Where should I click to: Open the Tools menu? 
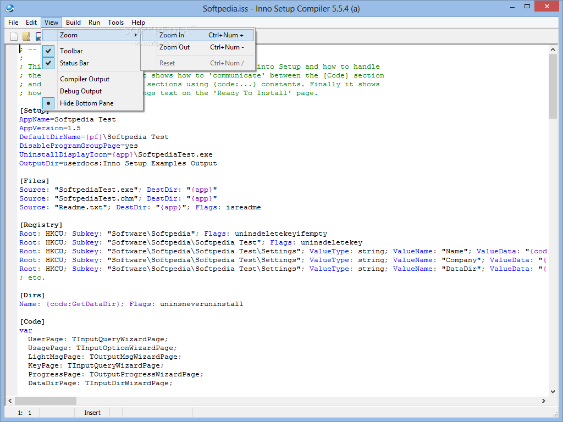coord(115,22)
